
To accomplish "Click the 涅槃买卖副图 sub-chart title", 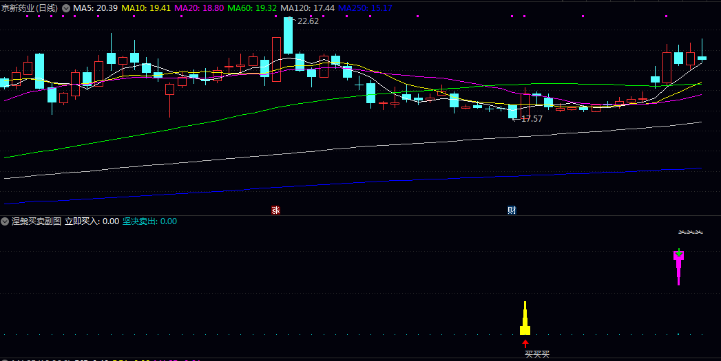I will point(36,221).
